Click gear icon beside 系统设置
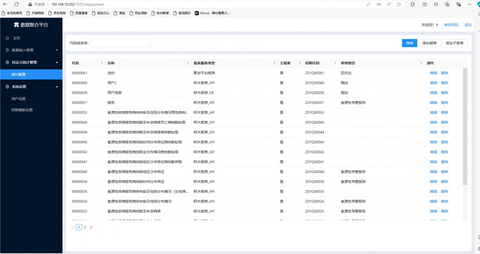Image resolution: width=480 pixels, height=254 pixels. pyautogui.click(x=7, y=87)
